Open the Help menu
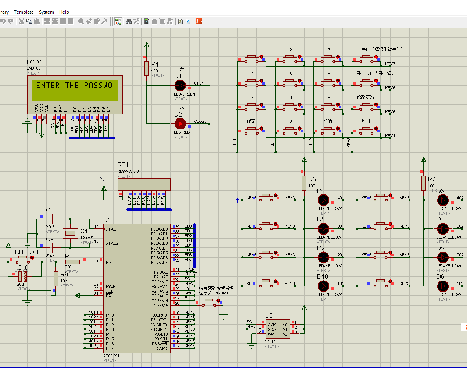The width and height of the screenshot is (467, 368). coord(64,12)
